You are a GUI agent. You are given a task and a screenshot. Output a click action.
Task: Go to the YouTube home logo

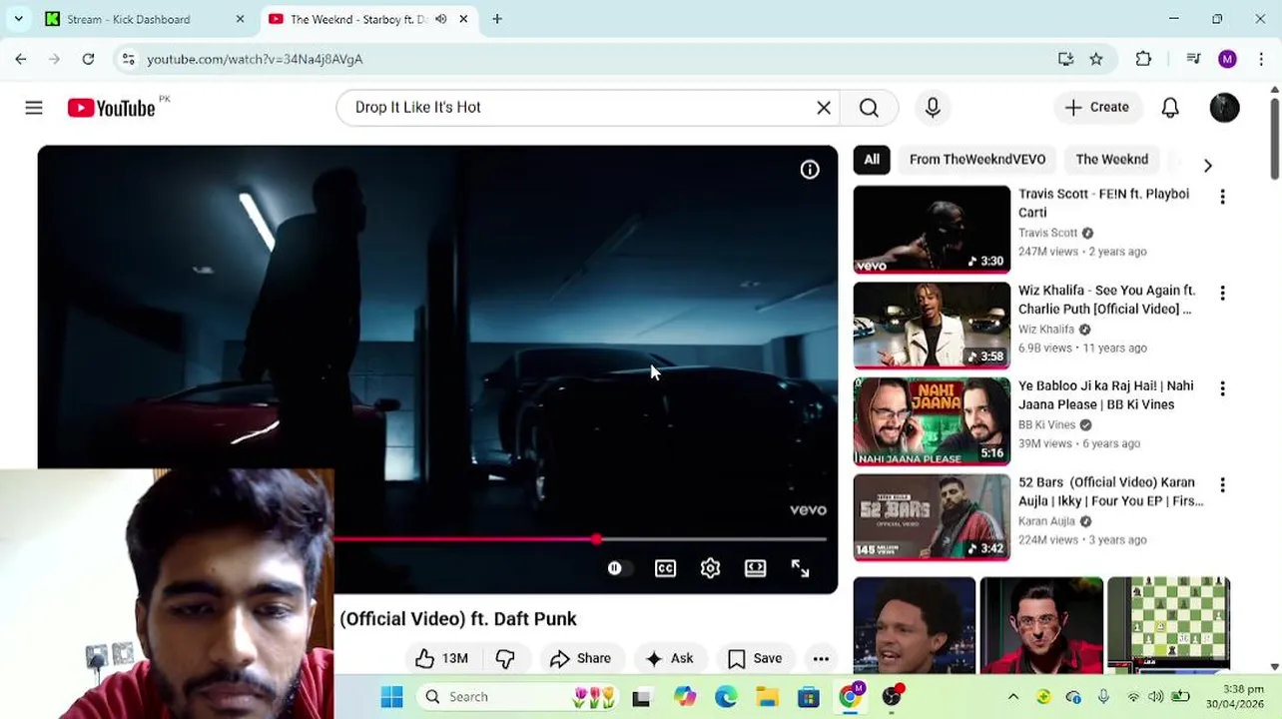(x=111, y=108)
